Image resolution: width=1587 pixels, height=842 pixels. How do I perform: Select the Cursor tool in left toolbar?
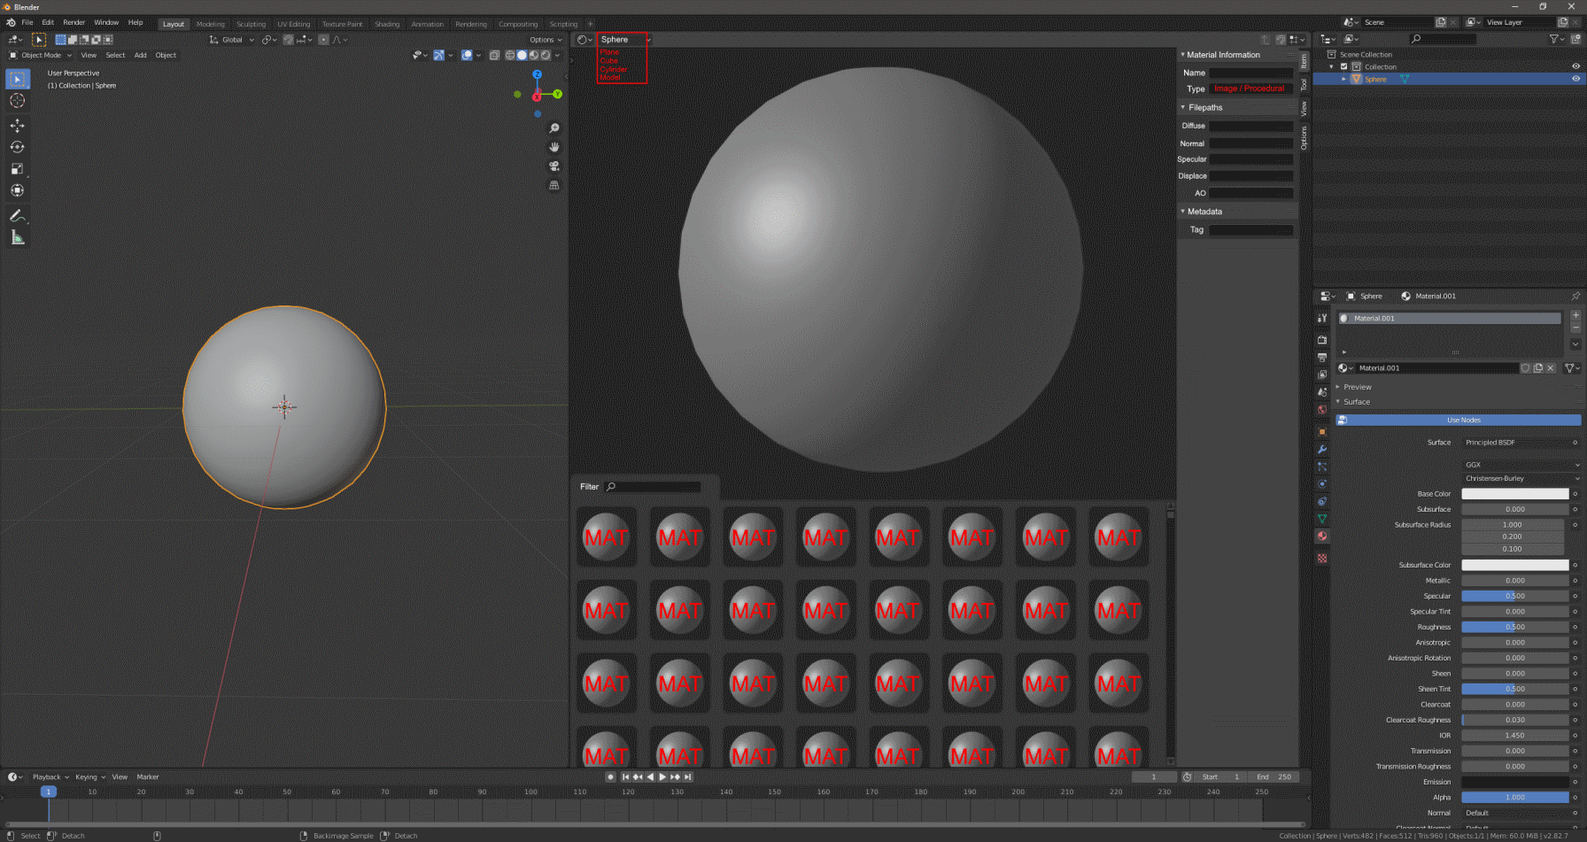pos(17,101)
